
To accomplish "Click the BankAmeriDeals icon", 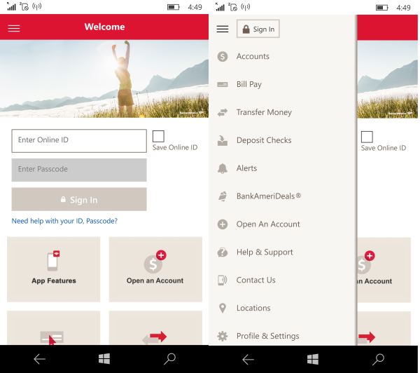I will [223, 196].
